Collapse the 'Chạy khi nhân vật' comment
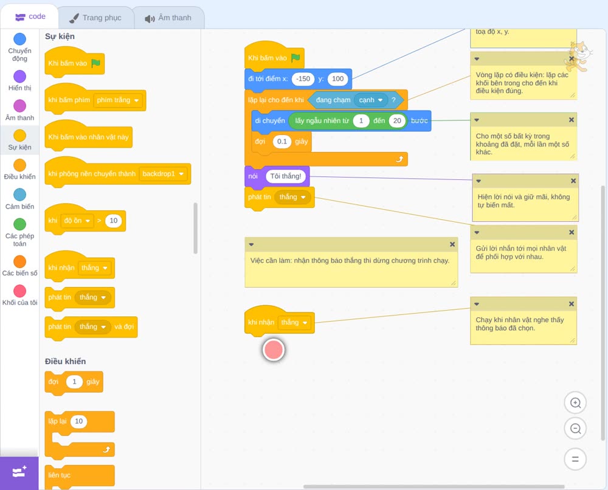 click(x=477, y=304)
